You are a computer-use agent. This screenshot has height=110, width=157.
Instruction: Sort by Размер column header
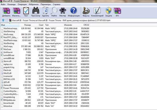tap(25, 25)
